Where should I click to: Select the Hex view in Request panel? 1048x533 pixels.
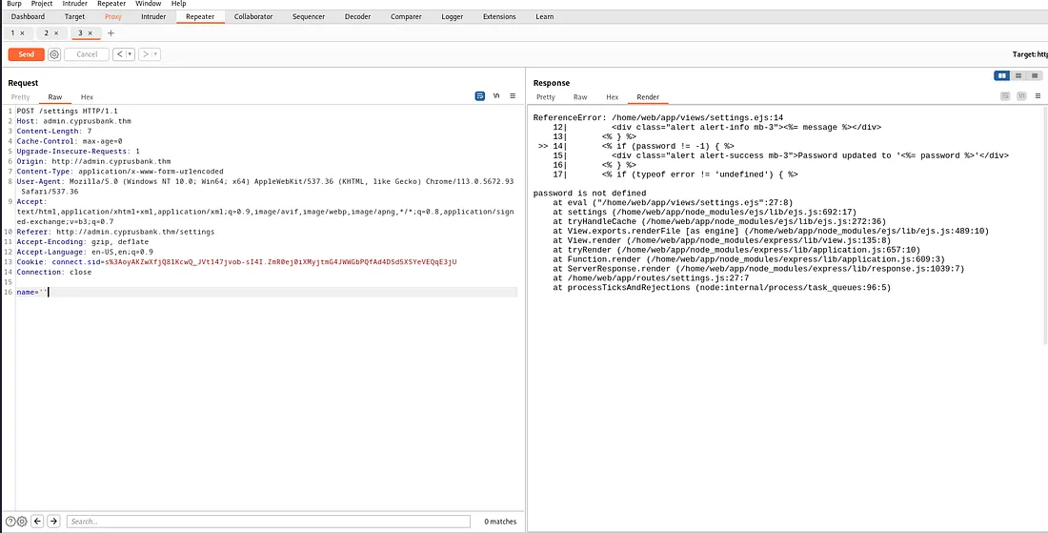click(87, 97)
